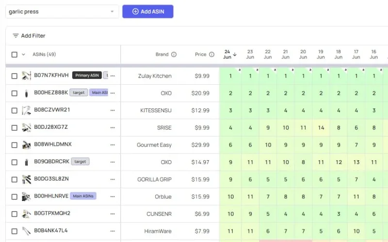Click the Price info icon
Viewport: 388px width, 242px height.
[211, 54]
